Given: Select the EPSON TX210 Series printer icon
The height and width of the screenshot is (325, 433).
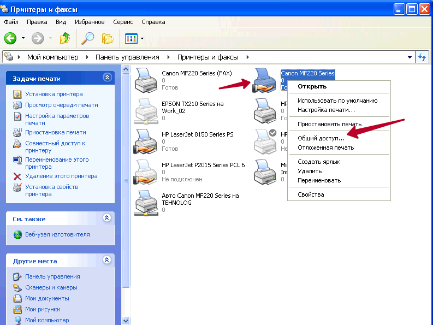Looking at the screenshot, I should click(145, 111).
